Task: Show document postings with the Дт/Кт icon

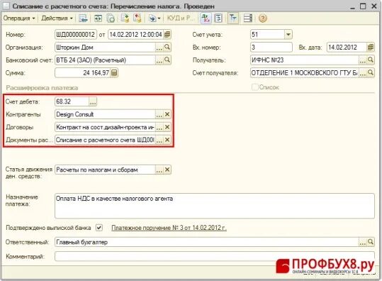Action: [x=206, y=18]
